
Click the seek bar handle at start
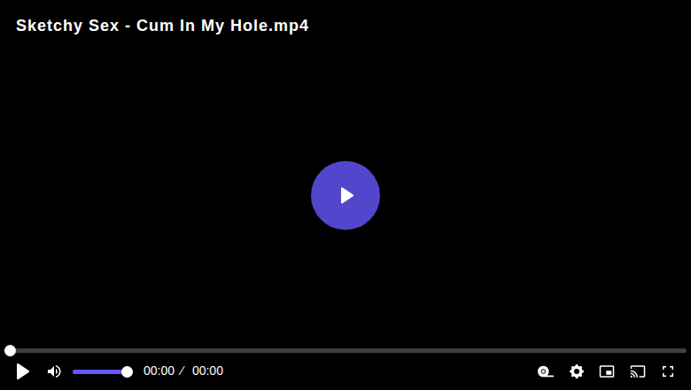10,350
